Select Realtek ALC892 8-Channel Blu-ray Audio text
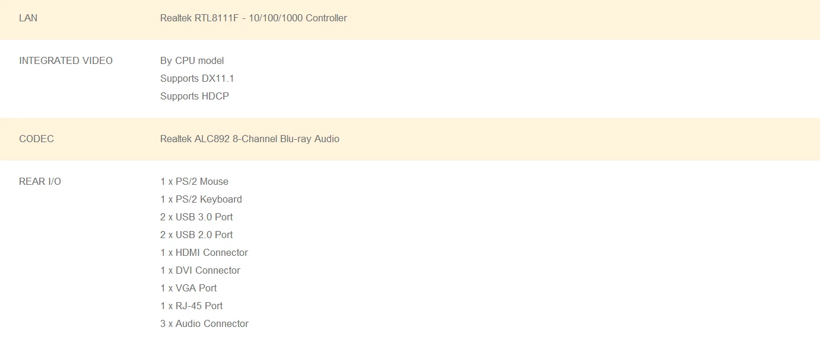Screen dimensions: 820x340 (250, 139)
